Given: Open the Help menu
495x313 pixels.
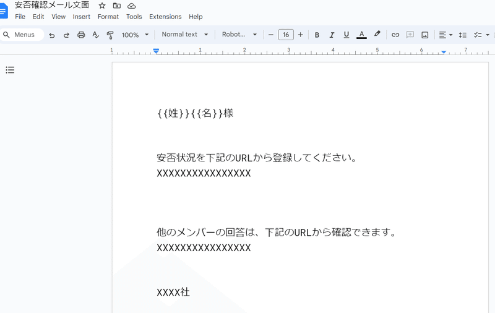Looking at the screenshot, I should pyautogui.click(x=196, y=17).
